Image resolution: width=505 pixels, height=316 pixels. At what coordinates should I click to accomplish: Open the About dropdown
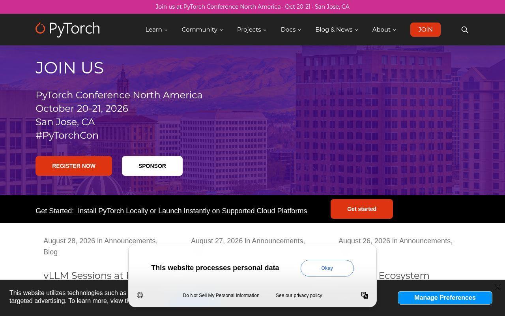pyautogui.click(x=384, y=30)
